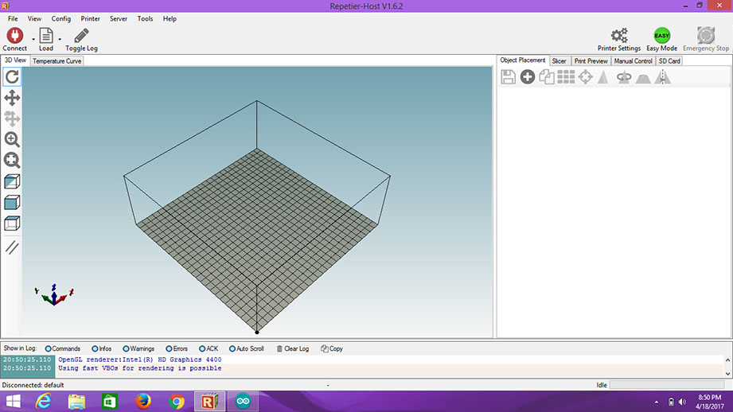Open the Tools menu
733x412 pixels.
point(145,18)
